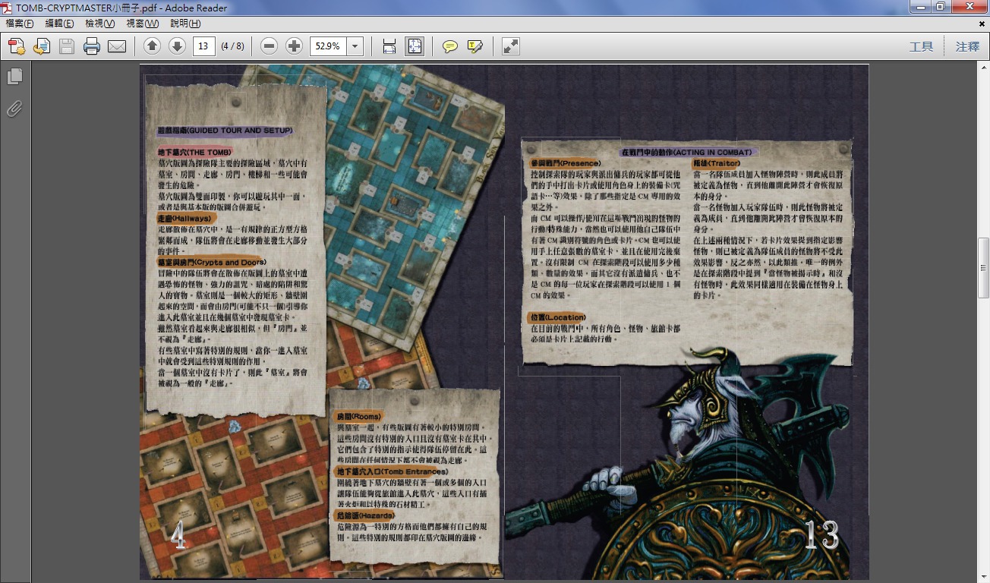
Task: Open the 編輯 (Edit) menu
Action: pyautogui.click(x=59, y=24)
